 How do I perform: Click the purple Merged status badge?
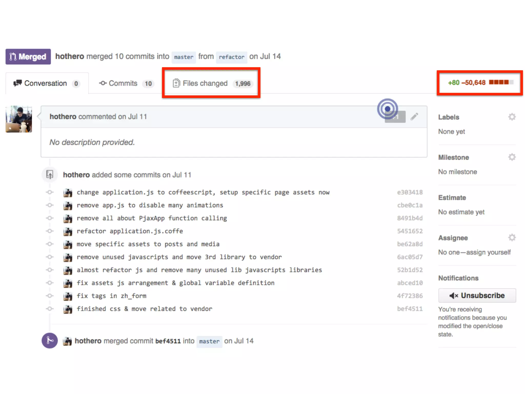click(28, 57)
